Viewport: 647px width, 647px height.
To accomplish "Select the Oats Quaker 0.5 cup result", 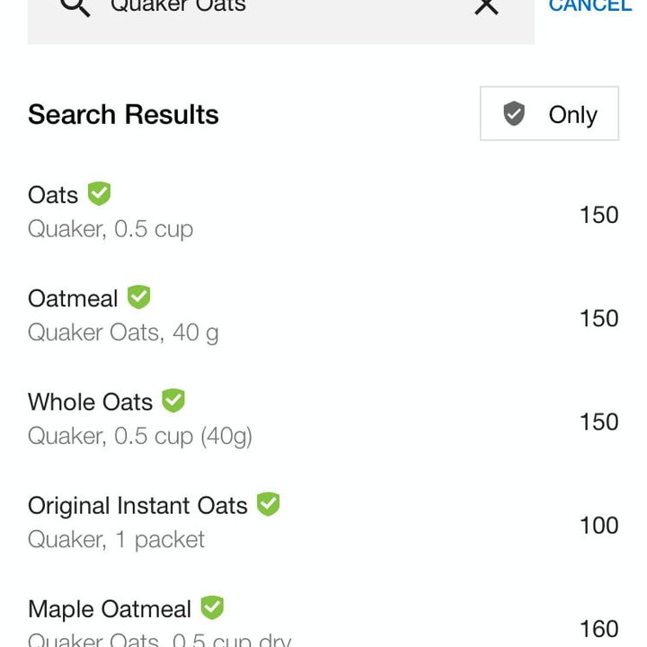I will (x=270, y=212).
